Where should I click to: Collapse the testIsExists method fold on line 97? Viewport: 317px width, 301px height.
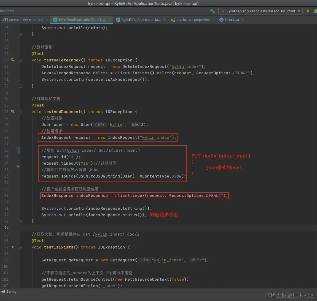click(x=20, y=247)
